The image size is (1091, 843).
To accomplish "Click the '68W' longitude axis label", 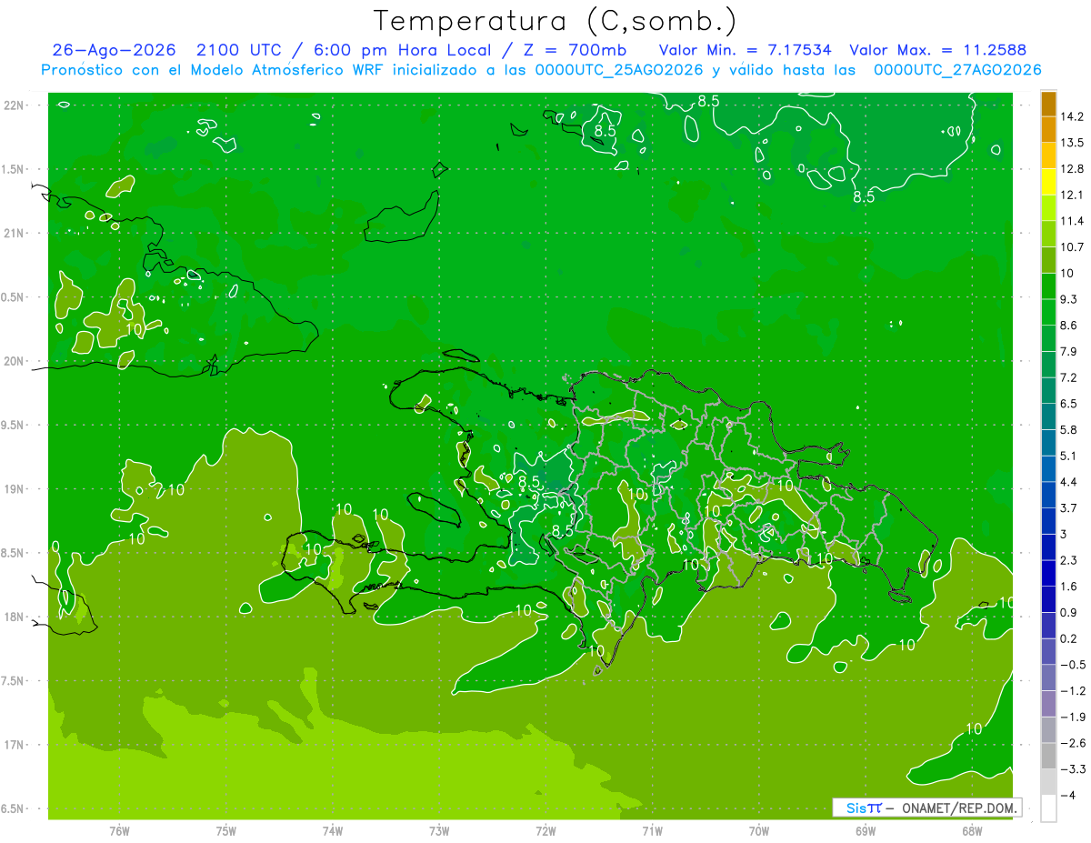I will (972, 831).
